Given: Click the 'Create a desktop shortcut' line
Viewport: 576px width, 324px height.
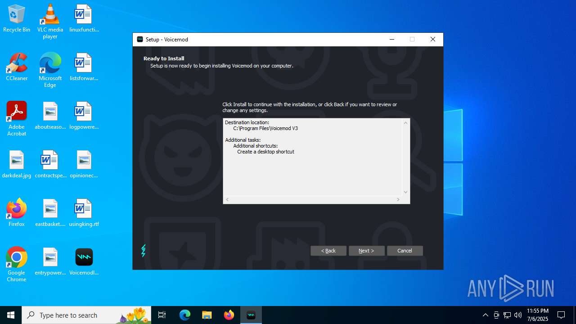Looking at the screenshot, I should point(265,152).
